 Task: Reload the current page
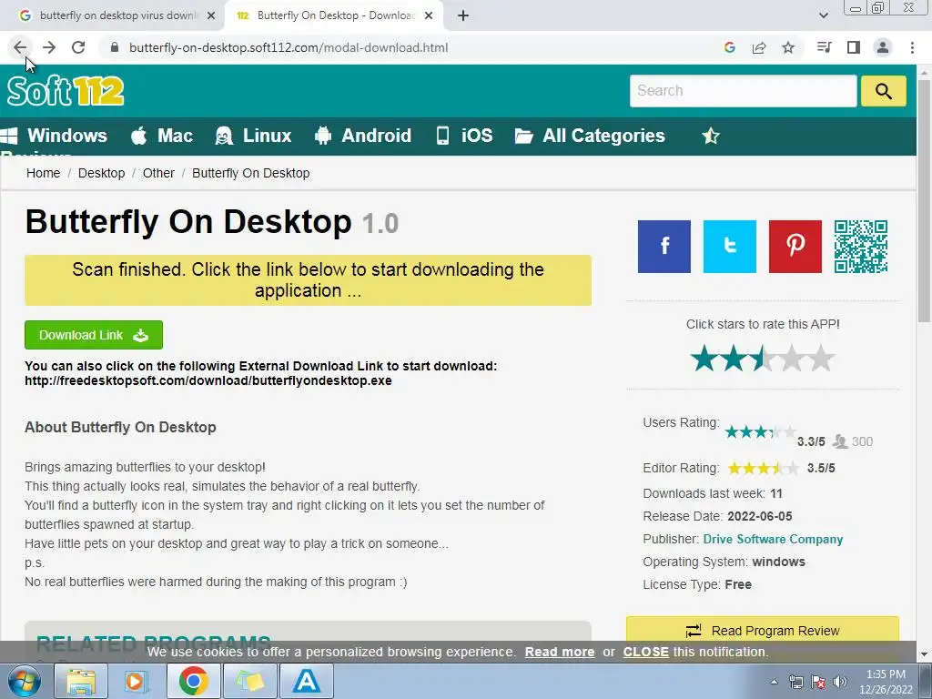78,47
